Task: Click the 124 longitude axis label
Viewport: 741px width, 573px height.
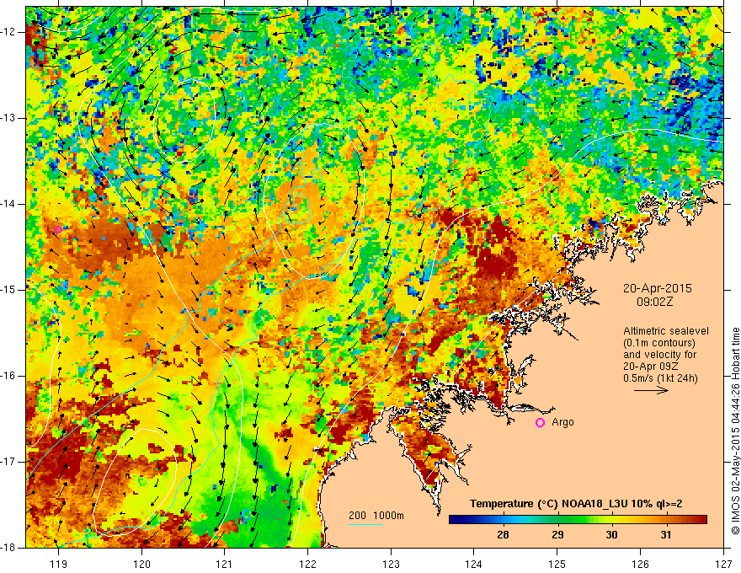Action: 474,564
